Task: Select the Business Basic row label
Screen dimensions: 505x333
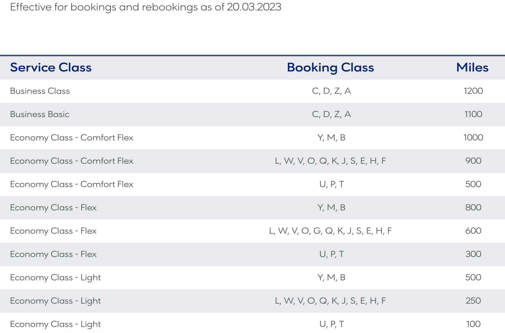Action: (x=40, y=114)
